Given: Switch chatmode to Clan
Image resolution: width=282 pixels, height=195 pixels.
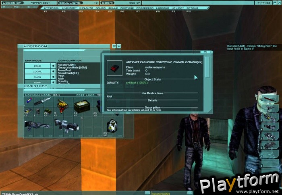Looking at the screenshot, I should click(x=37, y=77).
